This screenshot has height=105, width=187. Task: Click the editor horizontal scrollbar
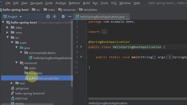coord(138,99)
